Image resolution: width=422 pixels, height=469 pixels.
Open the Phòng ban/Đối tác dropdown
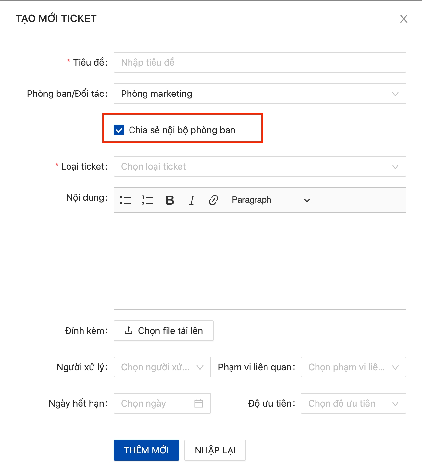(260, 94)
